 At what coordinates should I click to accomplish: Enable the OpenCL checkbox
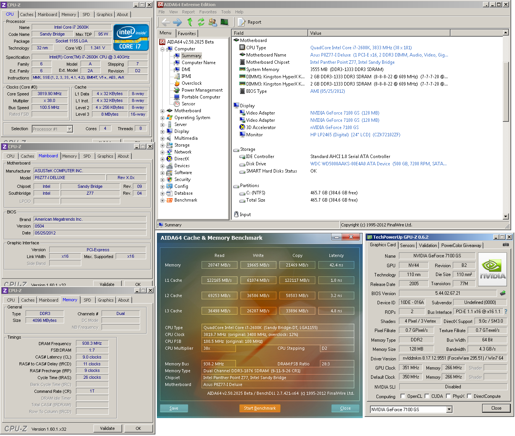(x=403, y=396)
